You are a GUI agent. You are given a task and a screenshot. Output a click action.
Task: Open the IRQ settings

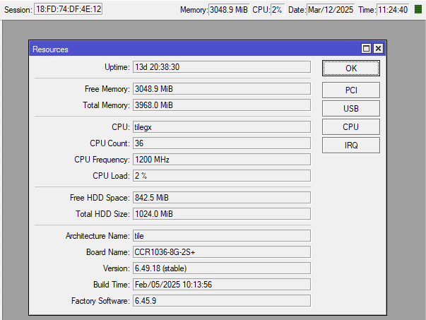coord(351,145)
